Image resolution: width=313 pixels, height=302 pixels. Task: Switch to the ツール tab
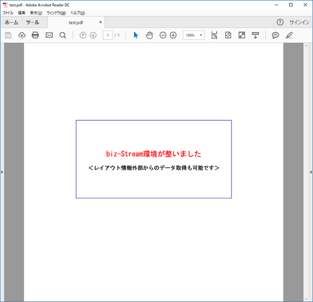click(x=33, y=22)
